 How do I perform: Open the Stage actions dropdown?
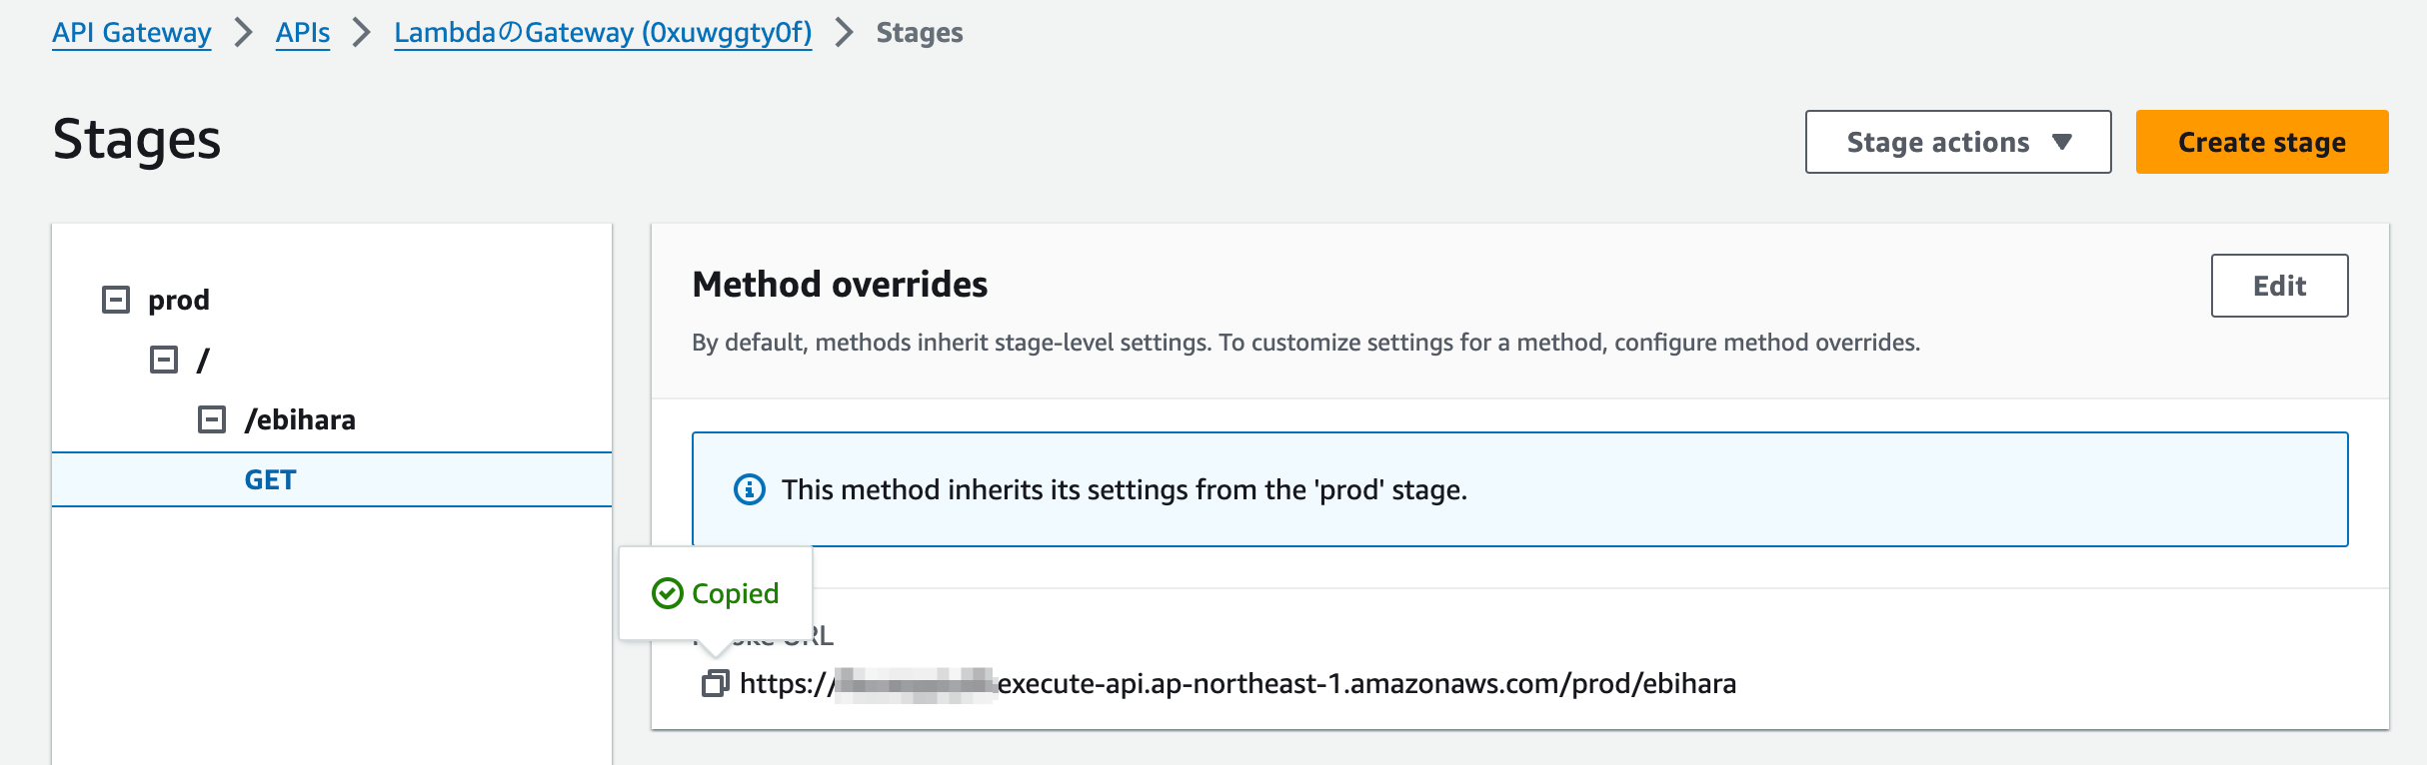click(x=1957, y=142)
